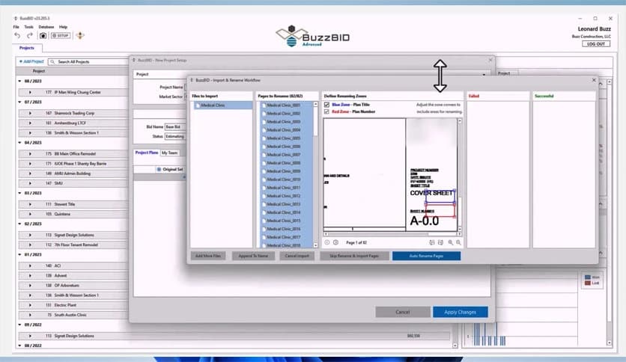Redo the action in main toolbar
This screenshot has width=626, height=362.
[29, 35]
